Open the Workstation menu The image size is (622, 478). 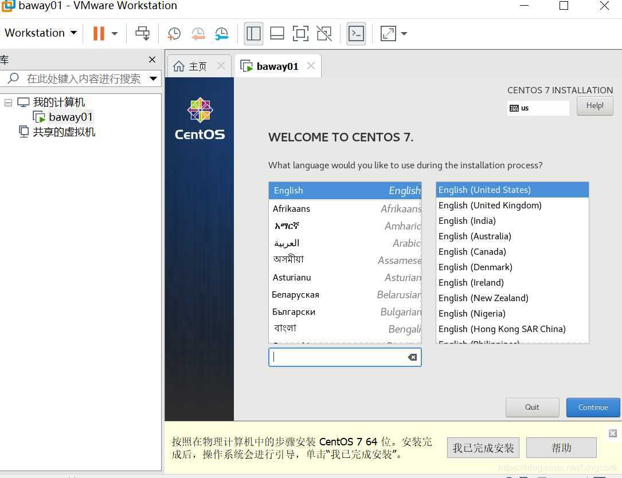pos(41,33)
